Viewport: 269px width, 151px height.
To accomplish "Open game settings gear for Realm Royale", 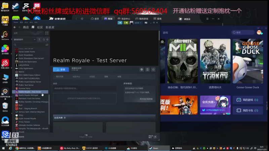I will [x=142, y=69].
